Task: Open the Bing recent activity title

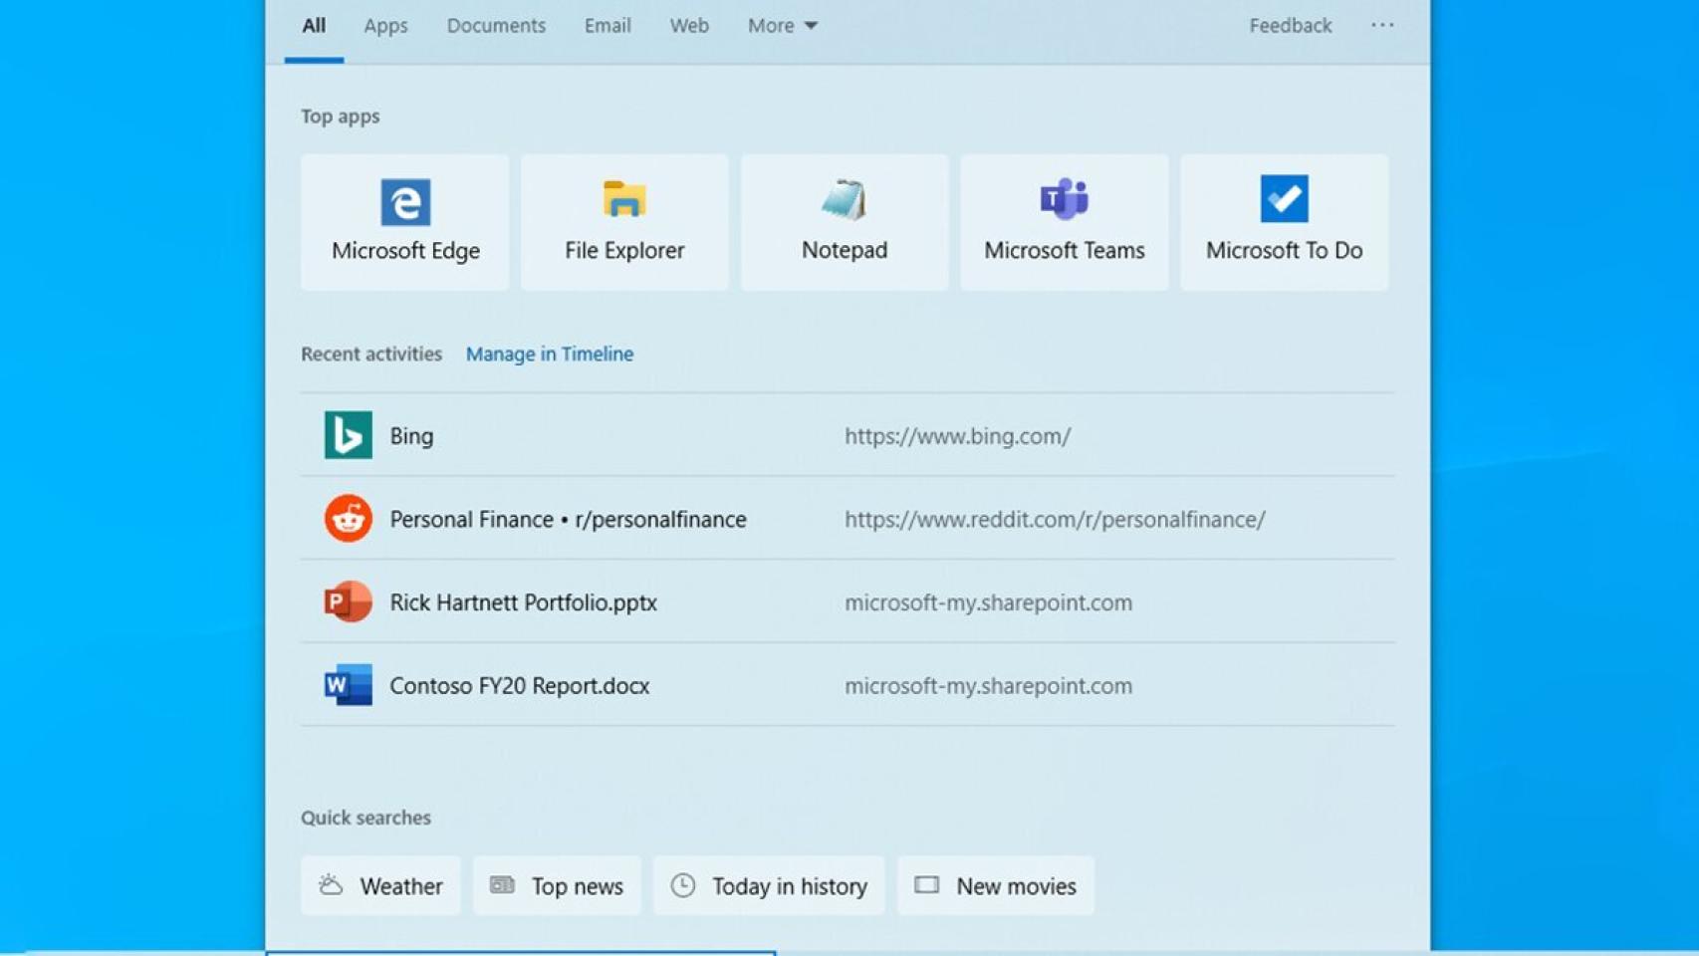Action: (x=411, y=436)
